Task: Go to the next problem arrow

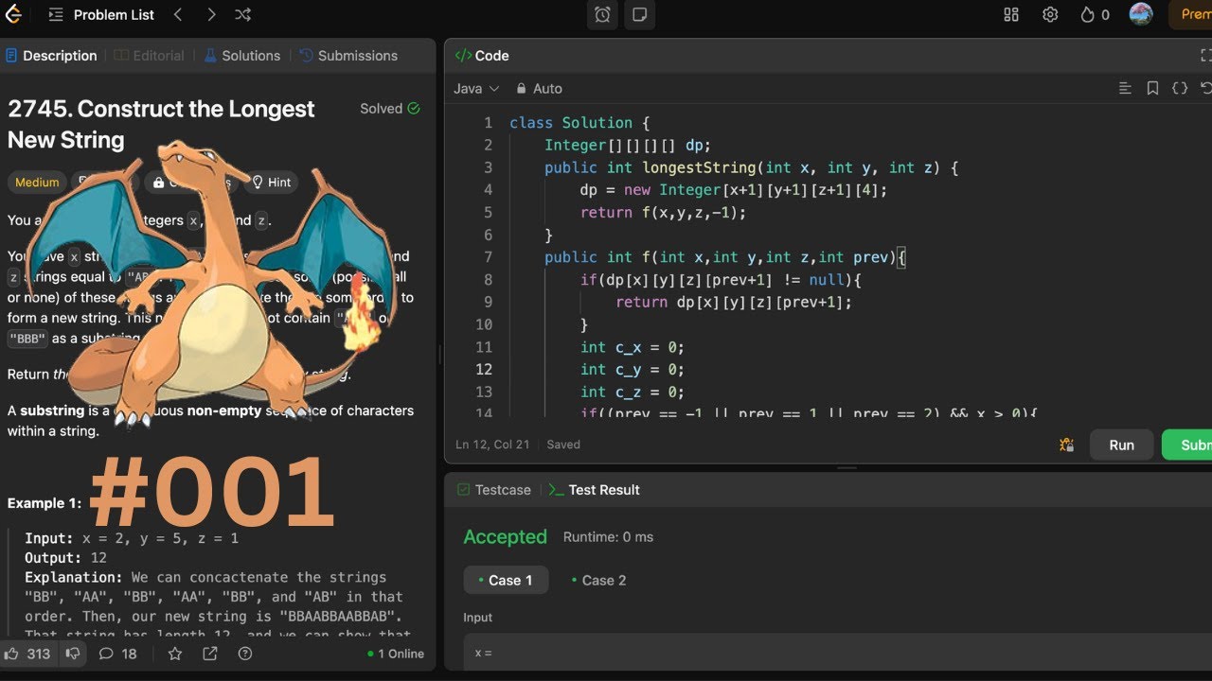Action: [211, 15]
